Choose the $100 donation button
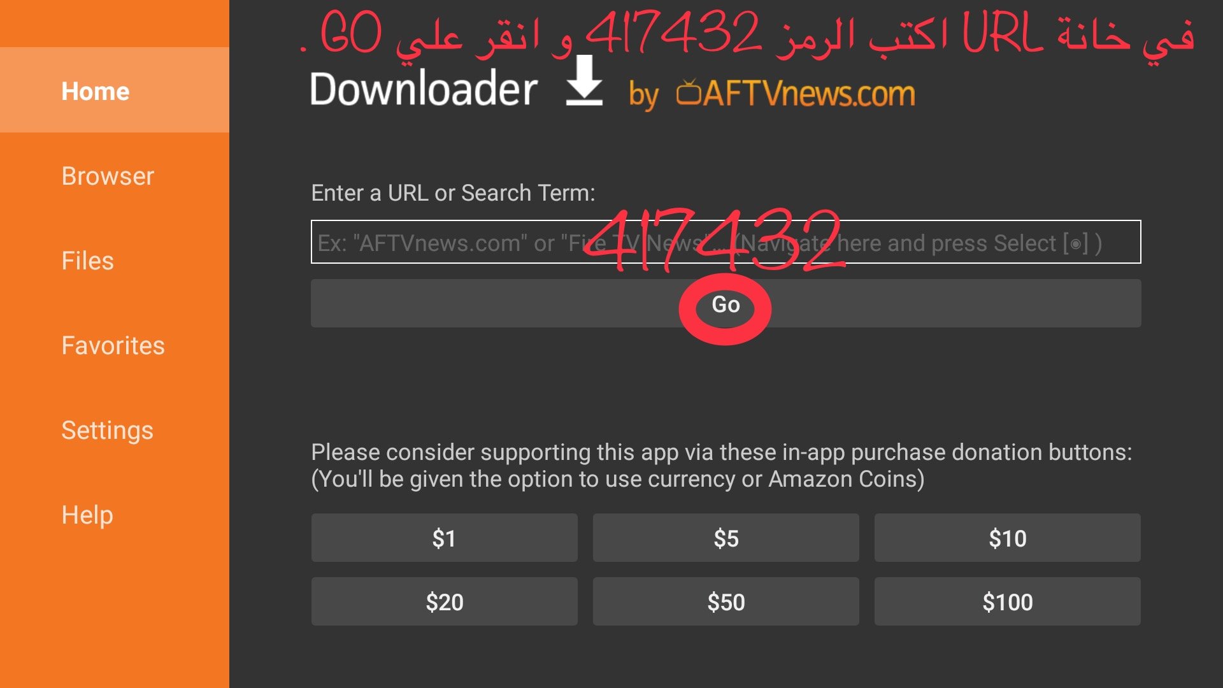Viewport: 1223px width, 688px height. (1007, 602)
